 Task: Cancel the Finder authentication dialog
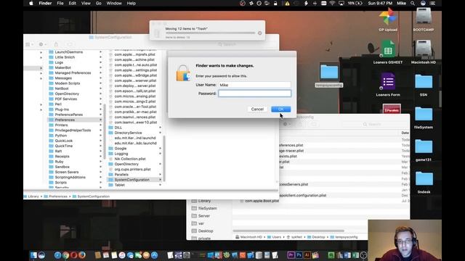[257, 109]
